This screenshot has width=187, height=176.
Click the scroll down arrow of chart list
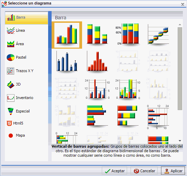[180, 141]
